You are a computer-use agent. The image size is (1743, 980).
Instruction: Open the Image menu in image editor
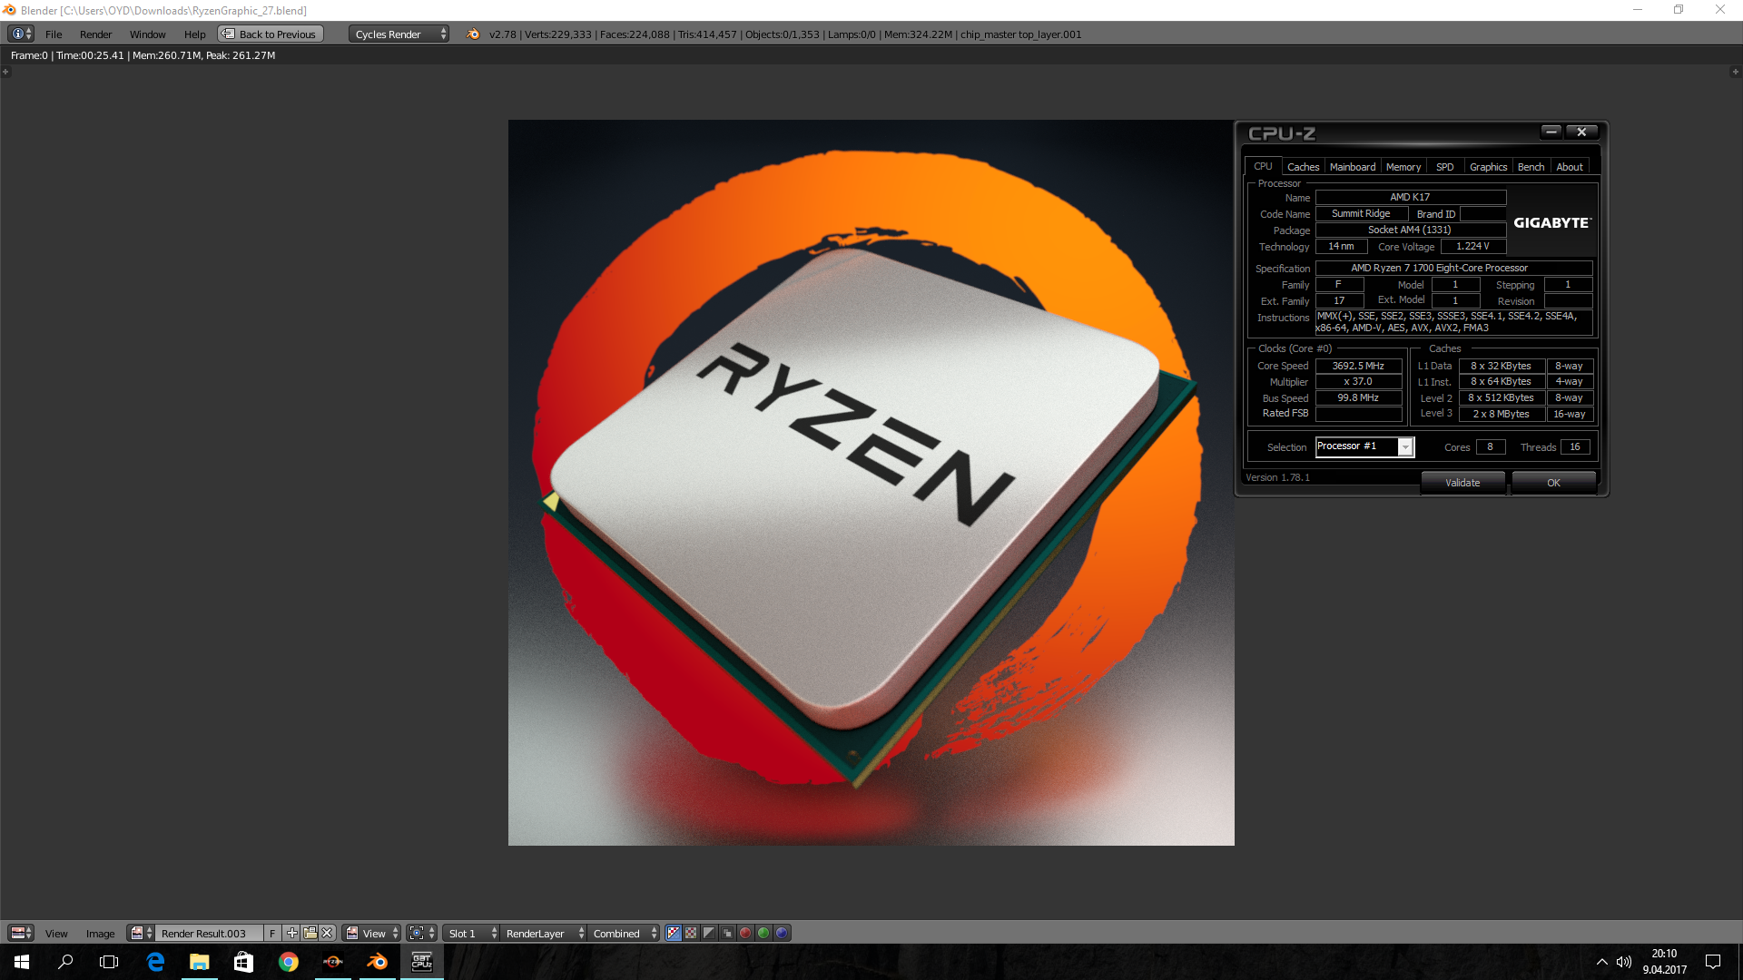tap(100, 934)
